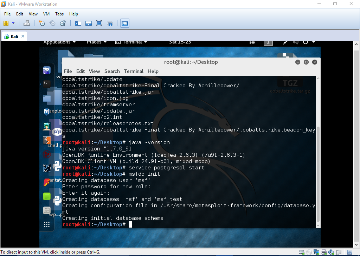Toggle the console view button

tap(125, 23)
